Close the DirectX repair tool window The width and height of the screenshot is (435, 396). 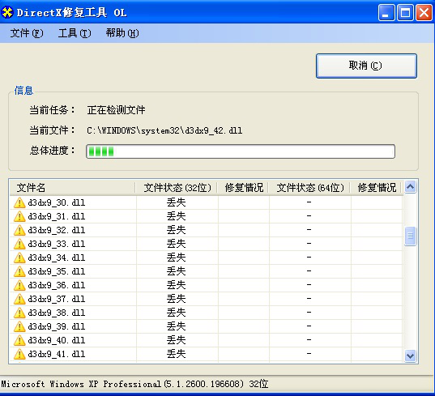(424, 12)
